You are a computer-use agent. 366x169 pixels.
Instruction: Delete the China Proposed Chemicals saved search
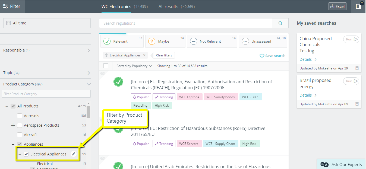(x=357, y=68)
